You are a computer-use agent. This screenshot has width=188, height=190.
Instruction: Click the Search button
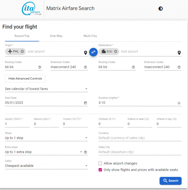(x=171, y=181)
